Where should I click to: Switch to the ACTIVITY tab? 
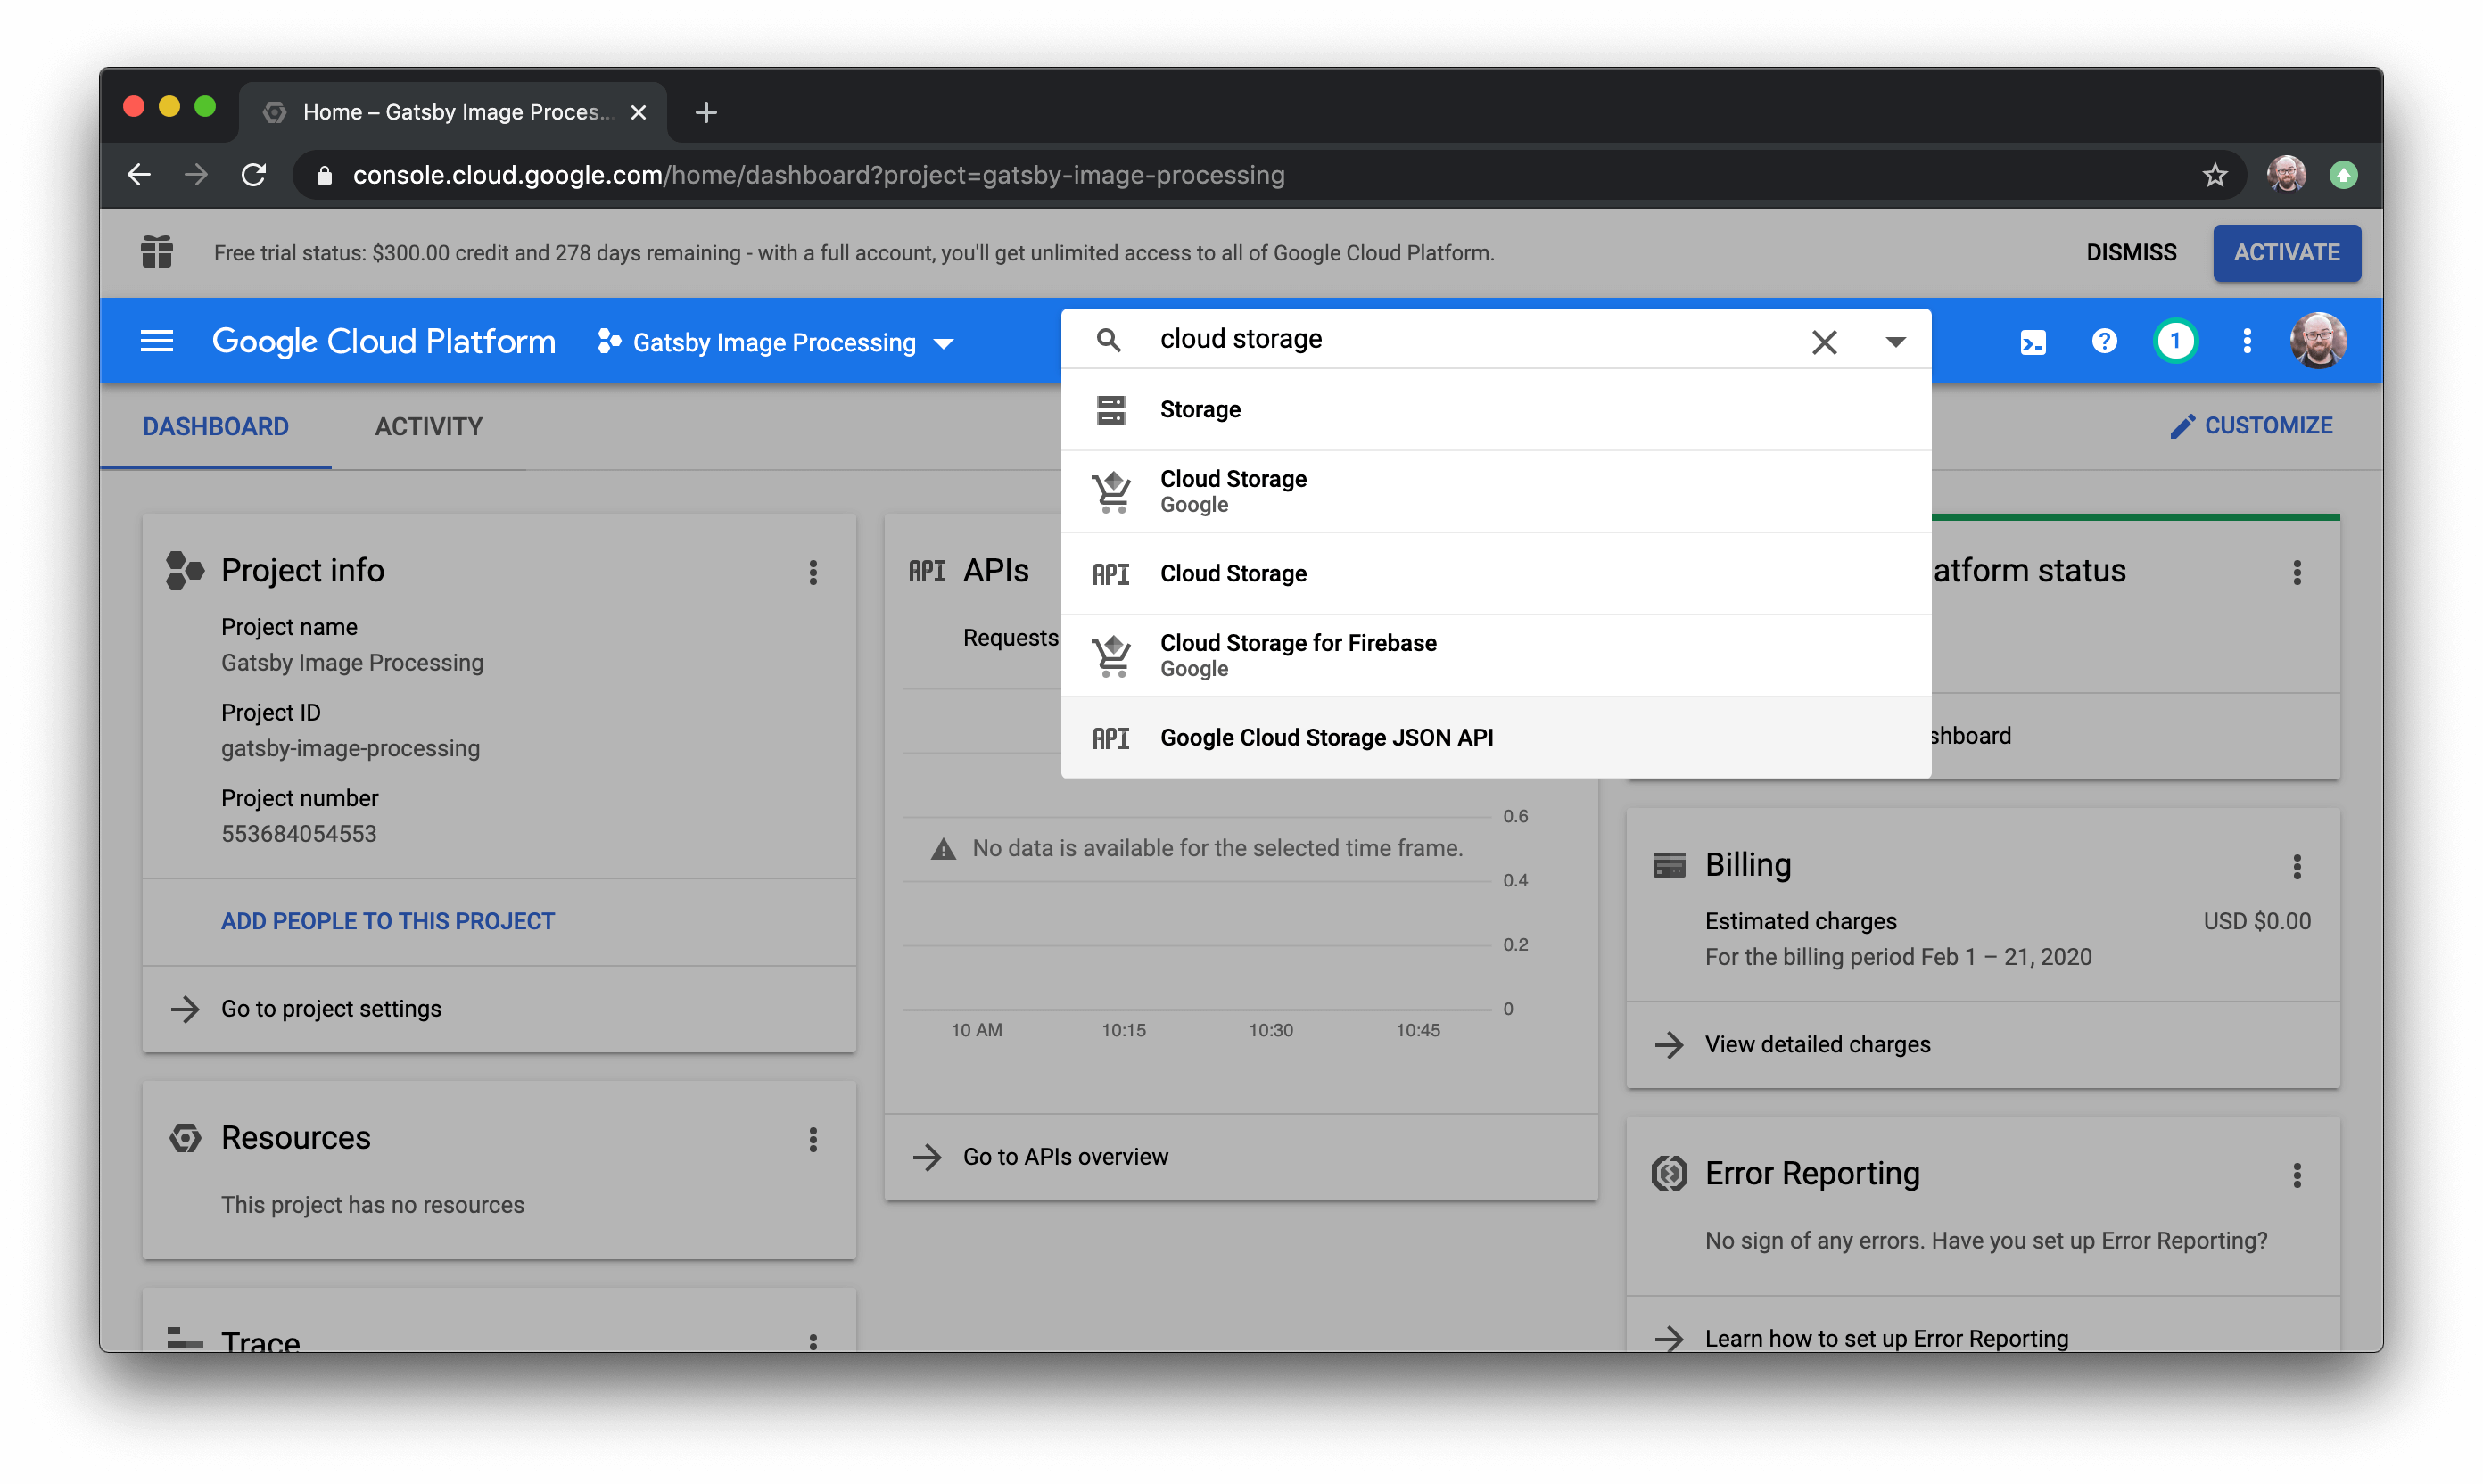(428, 426)
